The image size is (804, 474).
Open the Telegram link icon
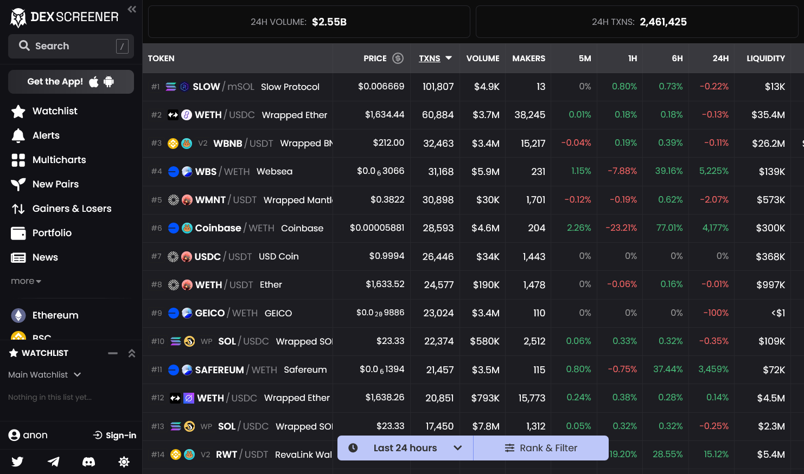coord(53,462)
